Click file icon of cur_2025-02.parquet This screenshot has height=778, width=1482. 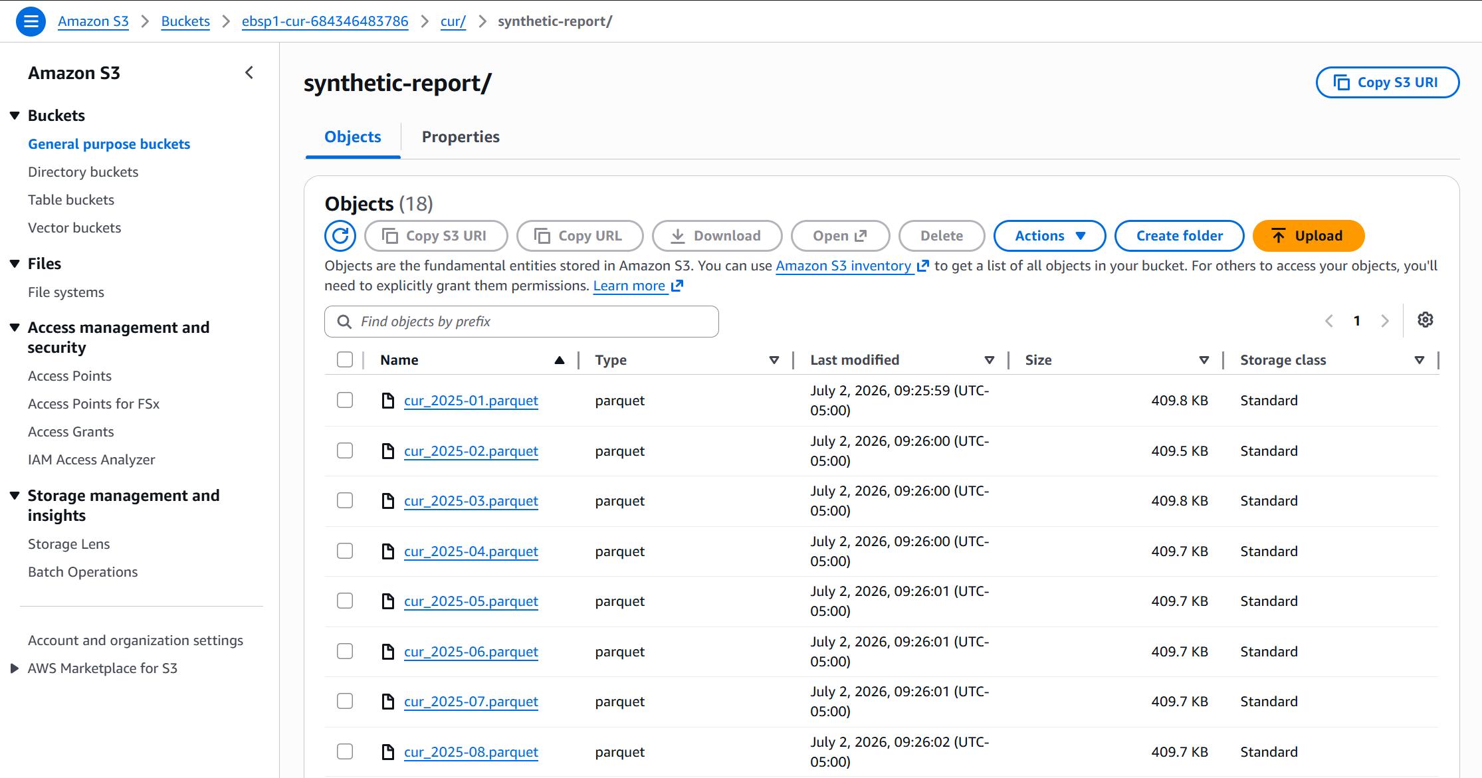point(388,450)
